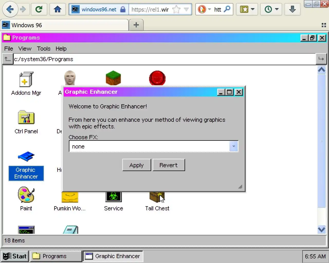Open the View menu
Image resolution: width=329 pixels, height=263 pixels.
click(x=25, y=49)
